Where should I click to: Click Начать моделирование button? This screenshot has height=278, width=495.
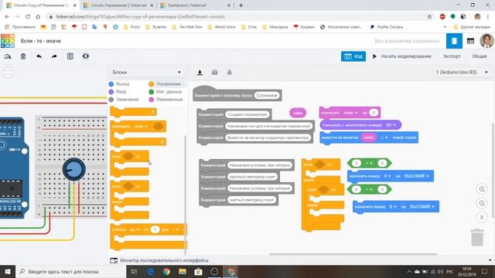tap(401, 56)
